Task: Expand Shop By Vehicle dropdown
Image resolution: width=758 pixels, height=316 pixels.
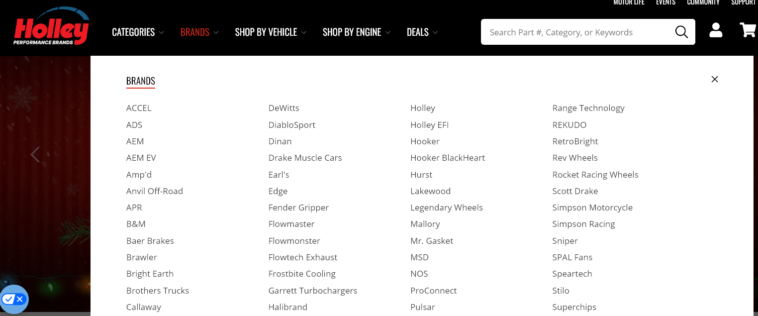Action: click(270, 32)
